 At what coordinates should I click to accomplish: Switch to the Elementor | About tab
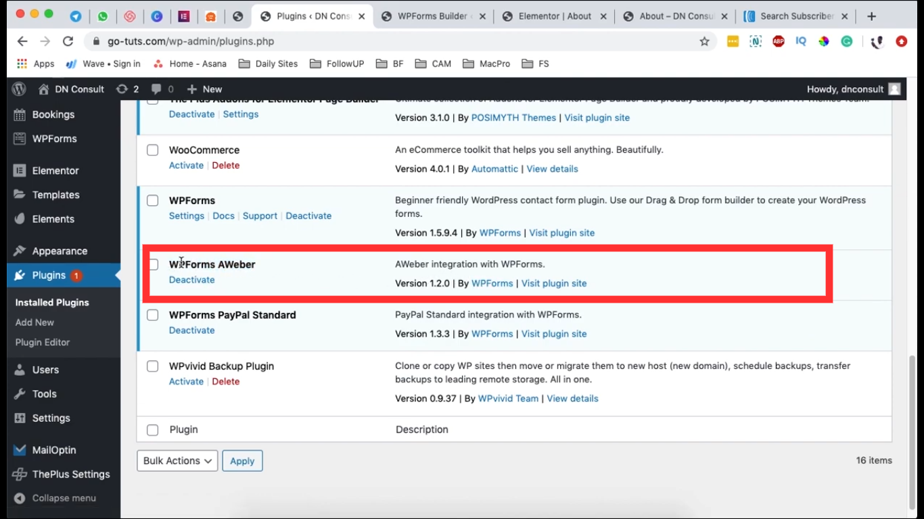[556, 16]
